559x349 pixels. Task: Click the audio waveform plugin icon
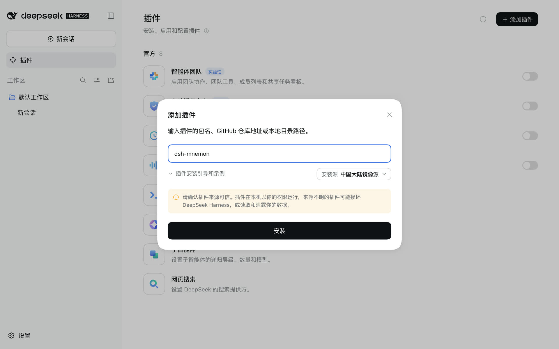[x=151, y=165]
